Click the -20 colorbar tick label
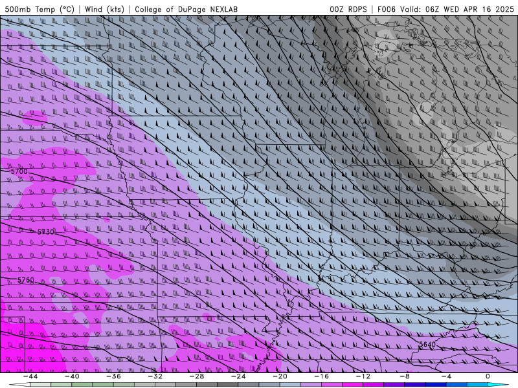This screenshot has width=518, height=388. [x=280, y=376]
